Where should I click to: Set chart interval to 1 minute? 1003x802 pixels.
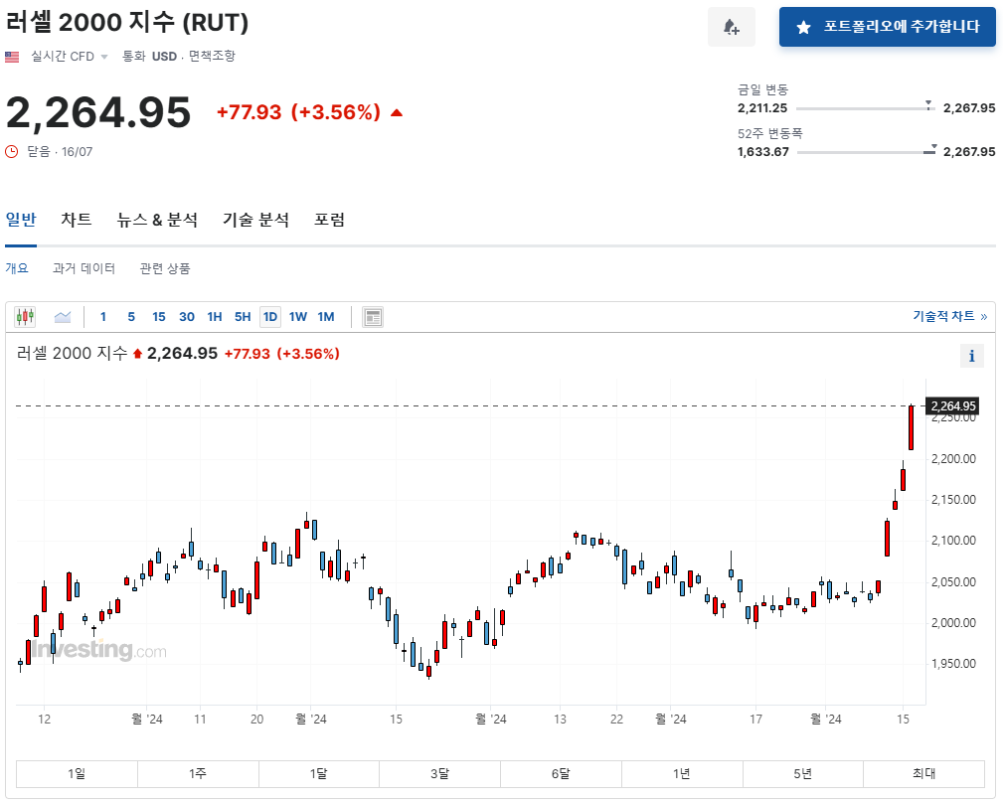point(103,317)
